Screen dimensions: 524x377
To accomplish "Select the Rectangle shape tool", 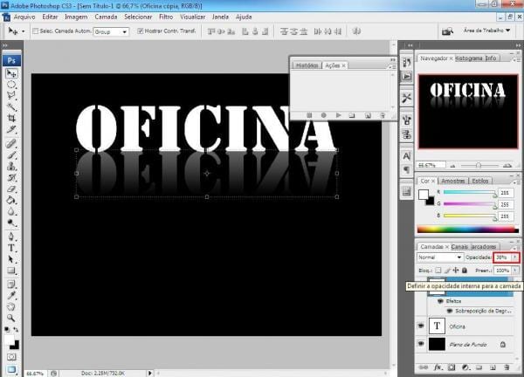I will click(x=11, y=271).
